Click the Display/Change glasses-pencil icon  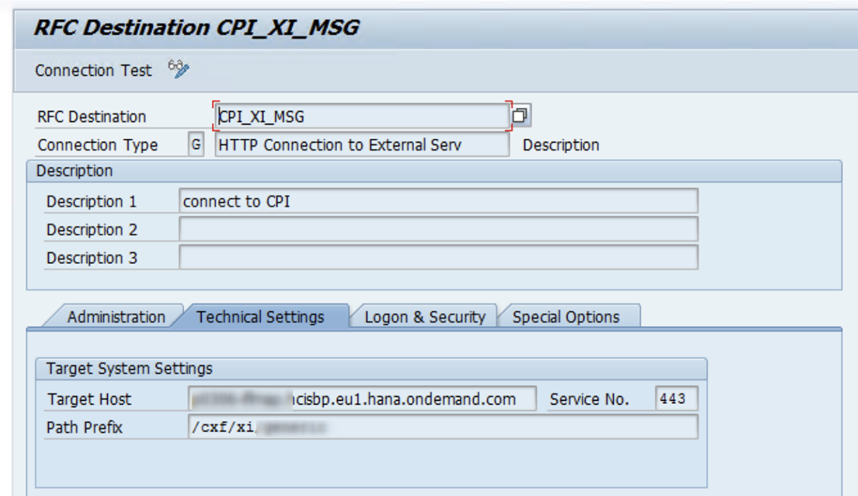(x=179, y=70)
